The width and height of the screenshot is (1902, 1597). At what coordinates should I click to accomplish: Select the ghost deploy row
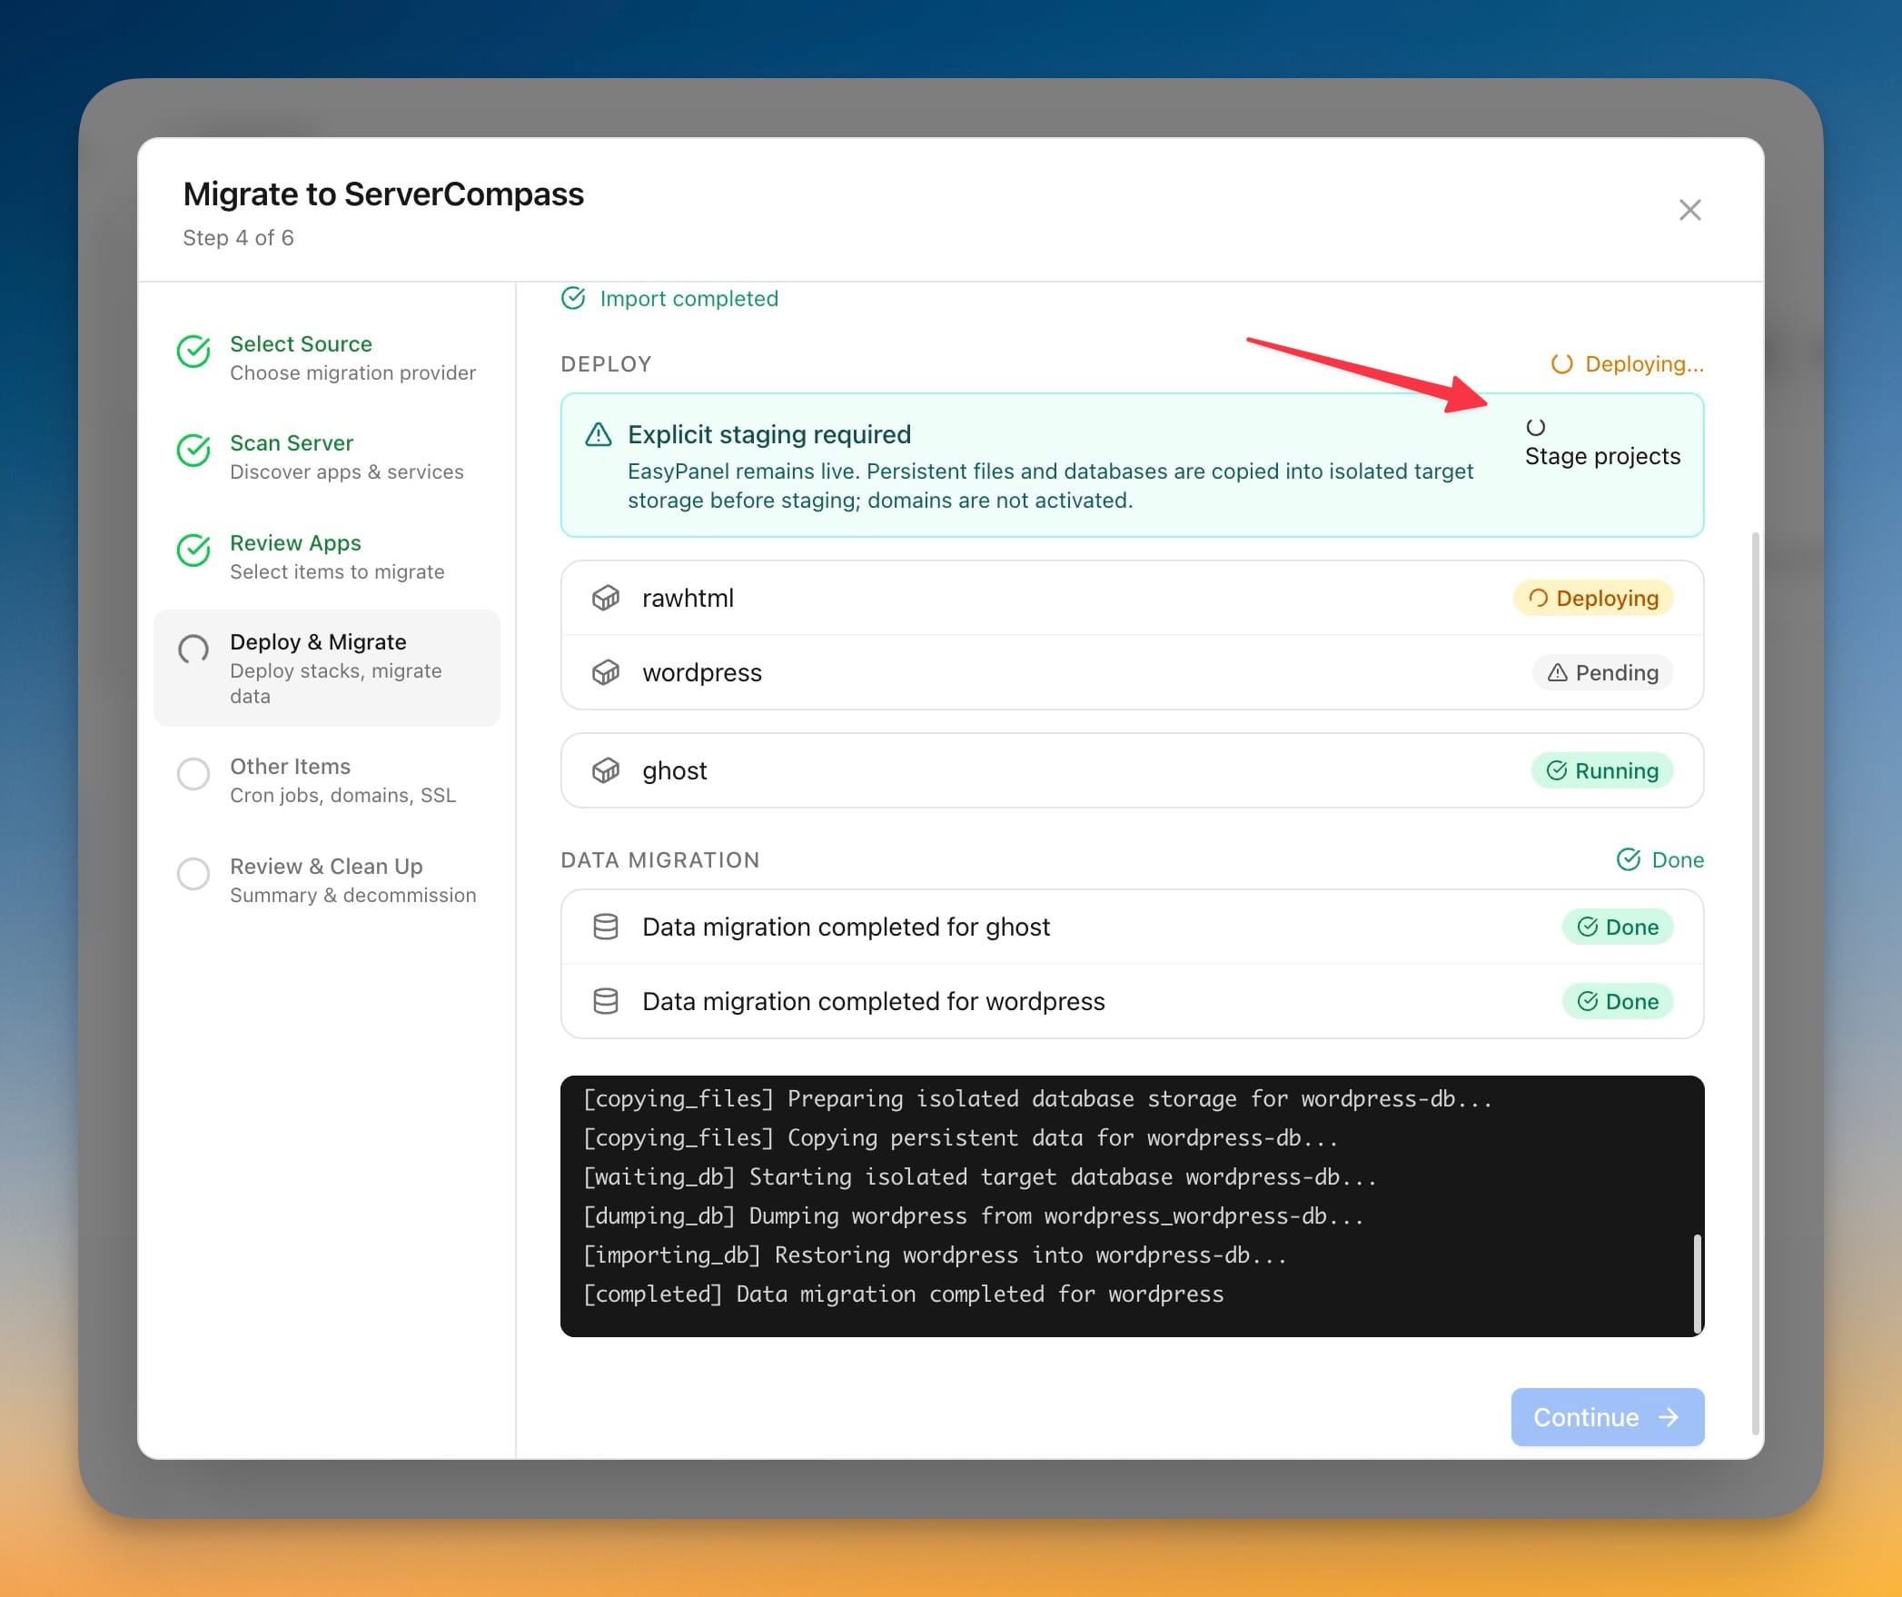tap(1132, 770)
